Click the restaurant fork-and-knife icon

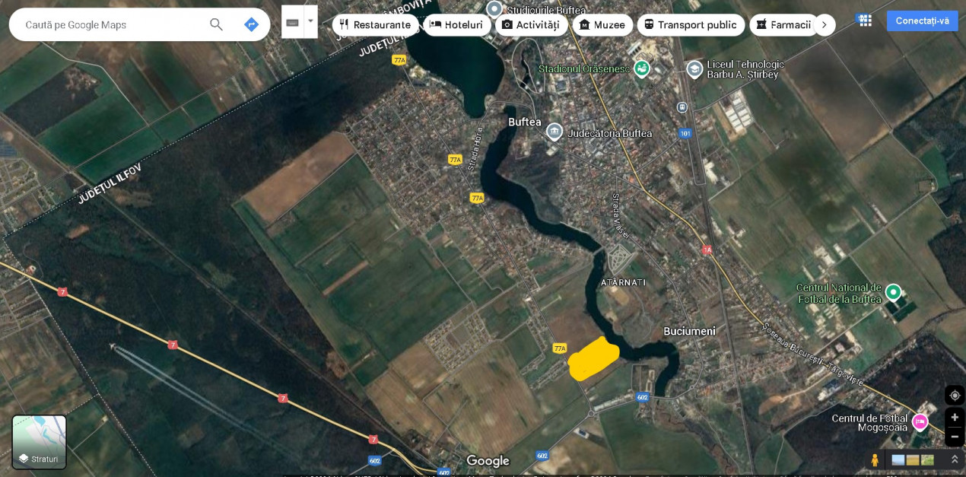344,24
